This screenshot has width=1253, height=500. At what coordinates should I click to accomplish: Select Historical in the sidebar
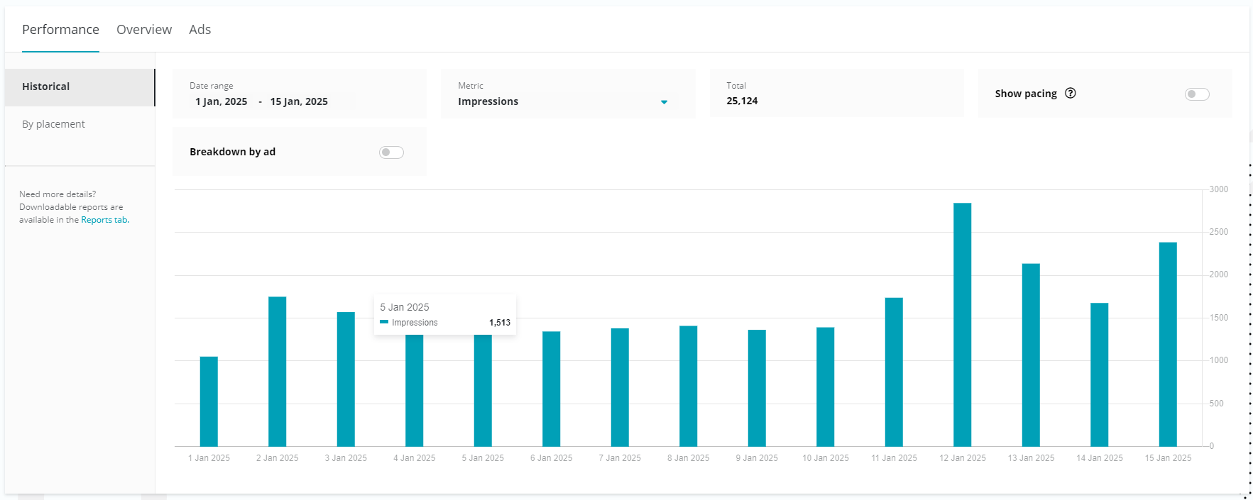(x=46, y=87)
